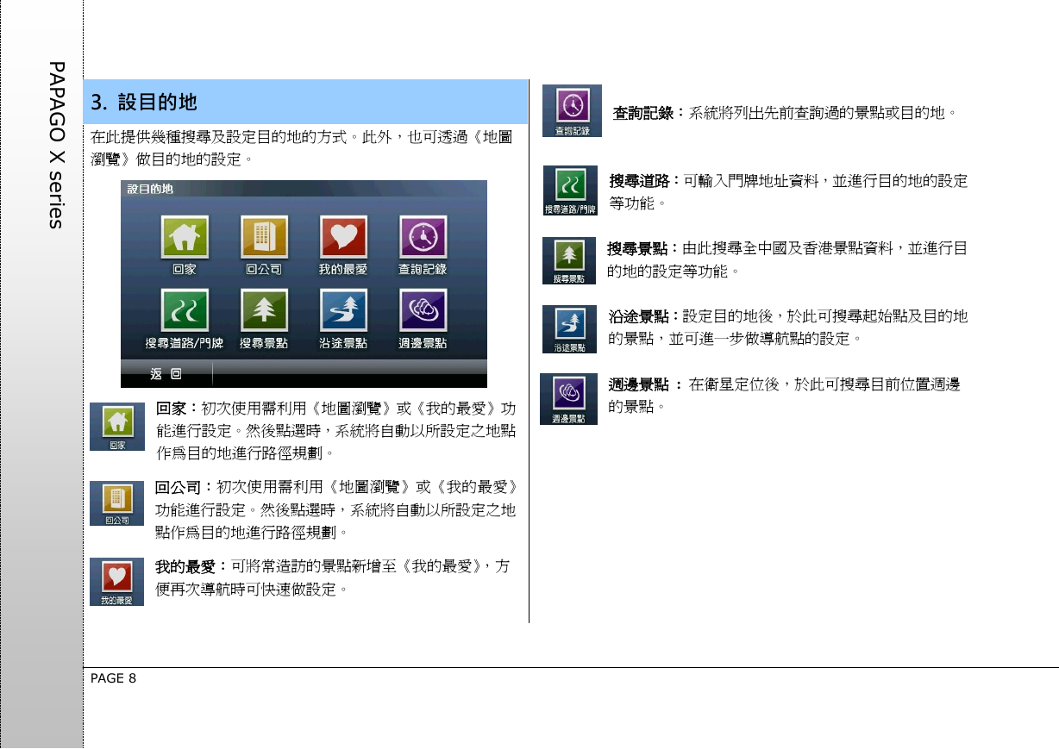Click the "PAGE 8" footer text
1059x749 pixels.
(113, 678)
